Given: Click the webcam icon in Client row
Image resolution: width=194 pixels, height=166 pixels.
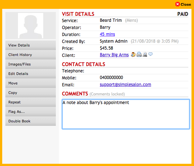Looking at the screenshot, I should (145, 54).
